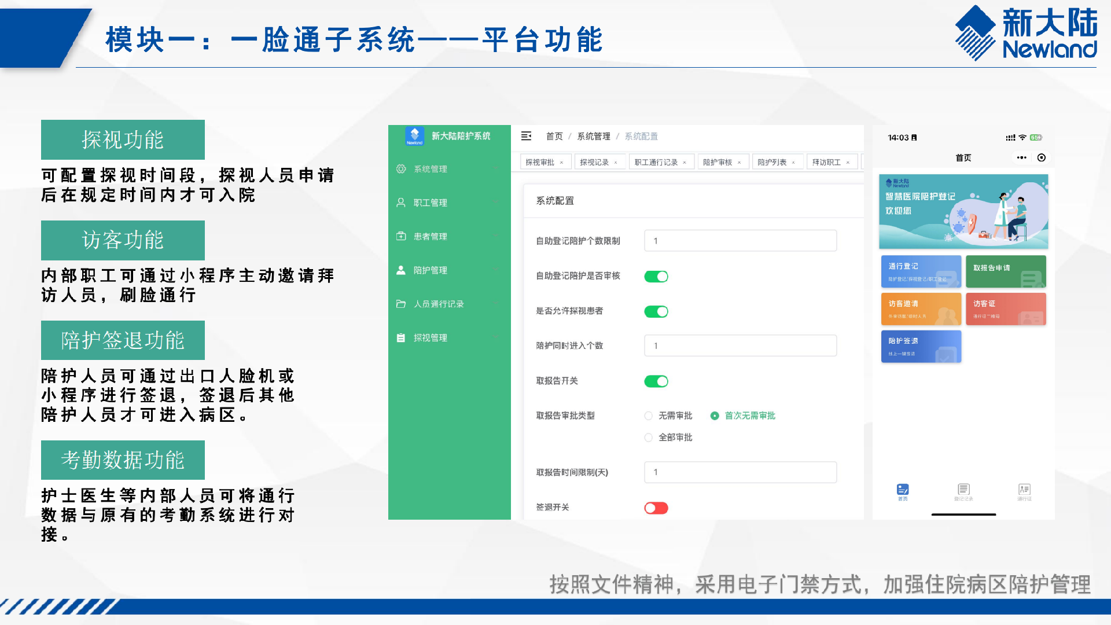Tap the 取报告申请 card button

(1006, 271)
